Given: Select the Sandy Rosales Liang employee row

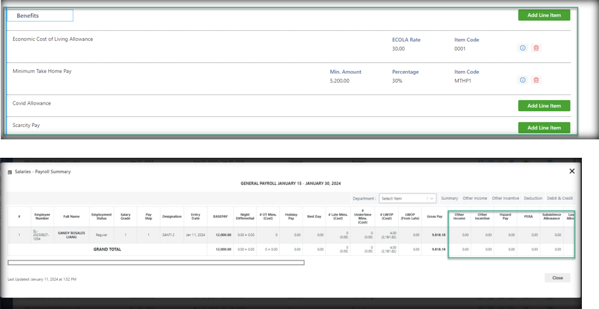Looking at the screenshot, I should 71,235.
